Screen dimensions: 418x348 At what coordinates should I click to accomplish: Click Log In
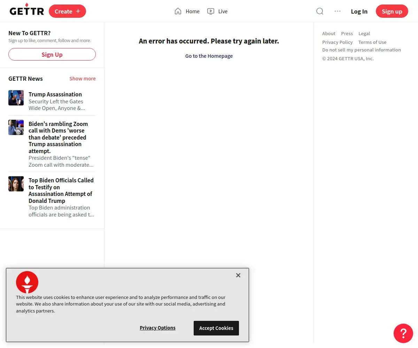pyautogui.click(x=359, y=11)
